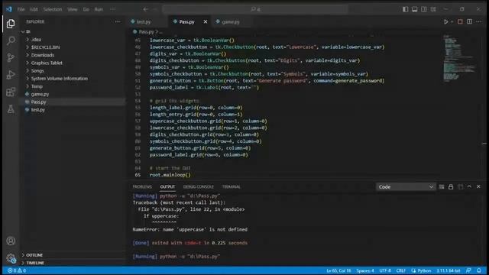Open the File menu

21,9
